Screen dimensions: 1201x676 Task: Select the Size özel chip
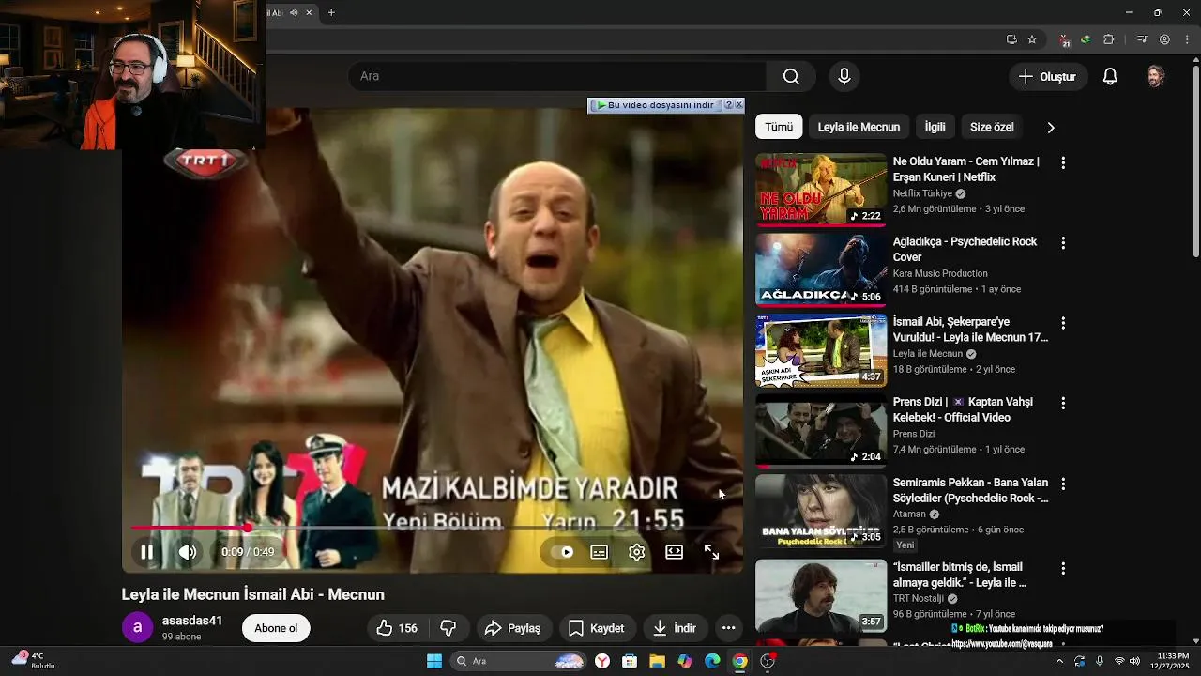[x=992, y=127]
